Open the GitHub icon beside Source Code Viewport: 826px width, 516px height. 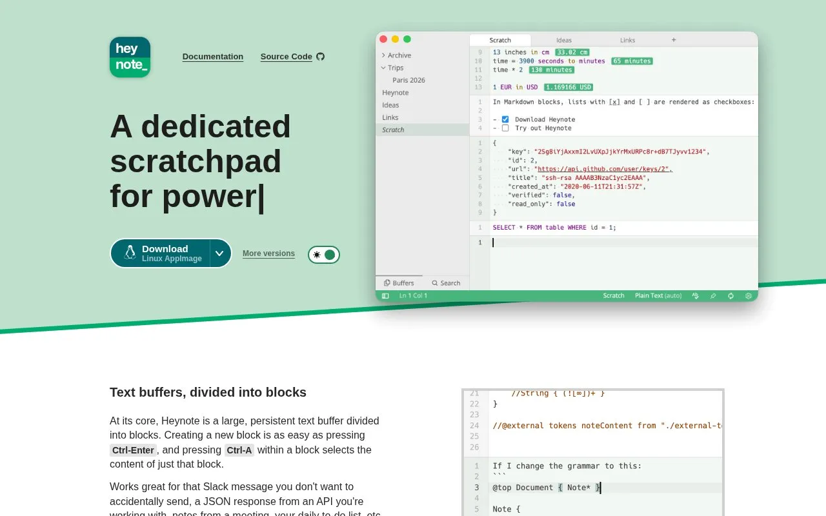321,57
